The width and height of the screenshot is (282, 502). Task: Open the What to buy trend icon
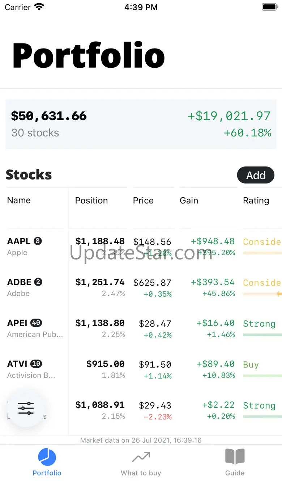pos(141,457)
